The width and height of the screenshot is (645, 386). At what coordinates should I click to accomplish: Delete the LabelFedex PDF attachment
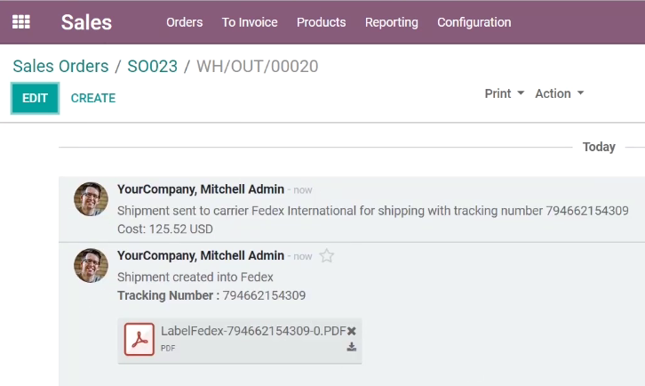pos(351,331)
